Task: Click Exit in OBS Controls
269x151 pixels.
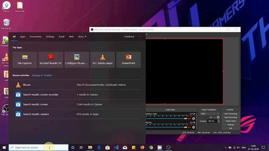Action: (231, 128)
